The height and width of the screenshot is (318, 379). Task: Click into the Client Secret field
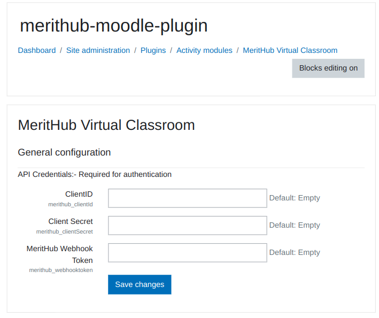click(187, 225)
